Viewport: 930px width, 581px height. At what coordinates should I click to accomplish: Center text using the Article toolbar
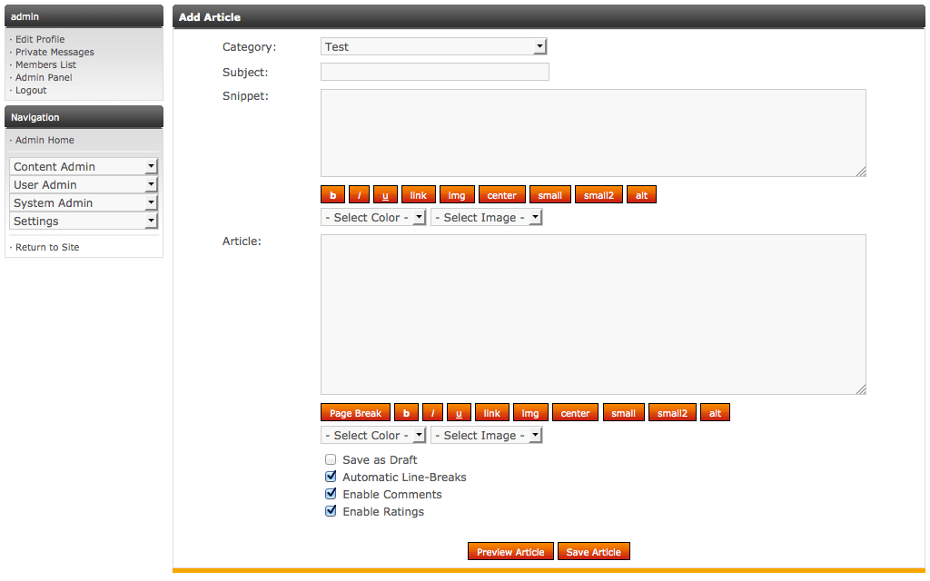tap(574, 412)
